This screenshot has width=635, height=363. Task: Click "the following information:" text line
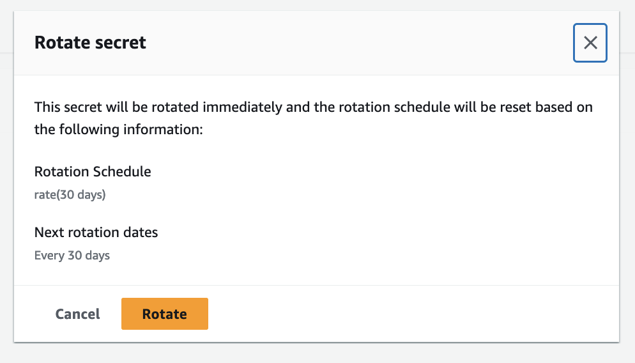point(118,130)
